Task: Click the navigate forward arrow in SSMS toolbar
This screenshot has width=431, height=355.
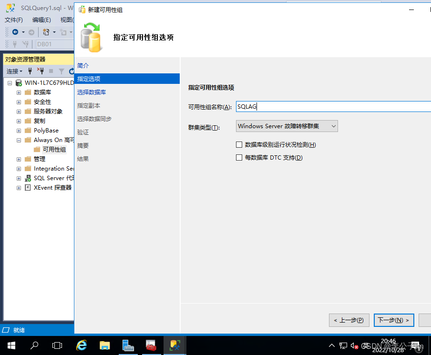Action: click(x=31, y=32)
